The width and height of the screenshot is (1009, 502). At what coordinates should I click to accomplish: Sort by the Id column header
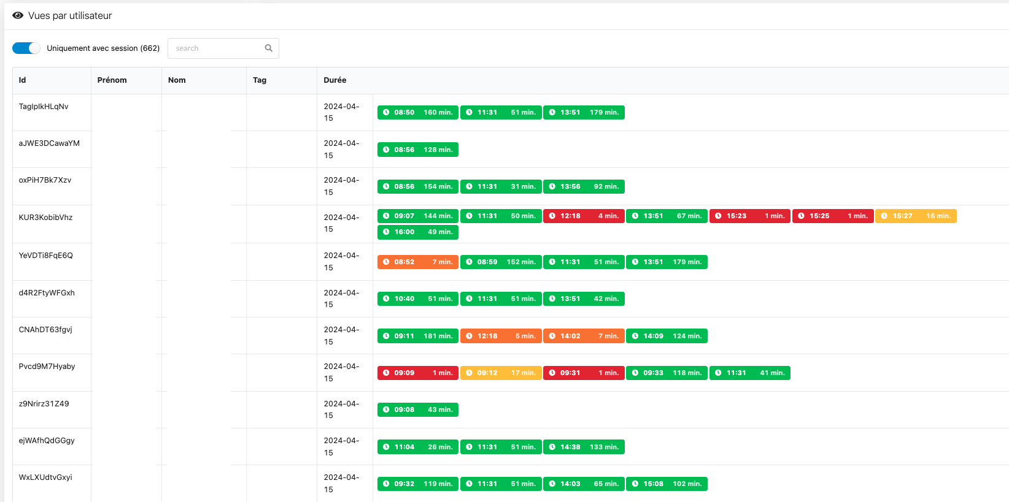pos(23,80)
